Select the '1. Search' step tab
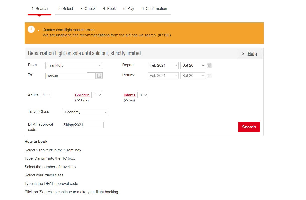 (x=39, y=9)
